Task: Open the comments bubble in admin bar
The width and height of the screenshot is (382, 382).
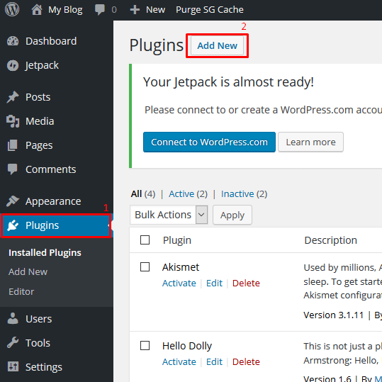Action: coord(100,10)
